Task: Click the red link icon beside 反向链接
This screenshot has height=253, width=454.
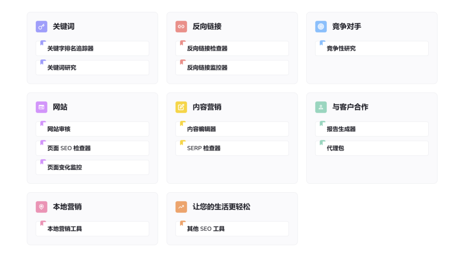Action: pos(181,27)
